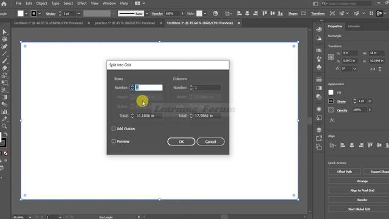Open the Asset Export panel icon
This screenshot has width=389, height=219.
click(x=318, y=138)
